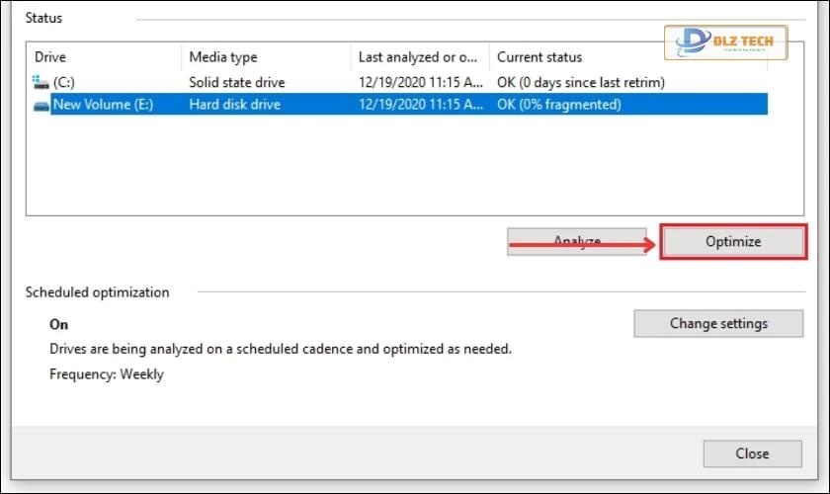The width and height of the screenshot is (830, 494).
Task: Click the New Volume (E:) drive icon
Action: tap(41, 104)
